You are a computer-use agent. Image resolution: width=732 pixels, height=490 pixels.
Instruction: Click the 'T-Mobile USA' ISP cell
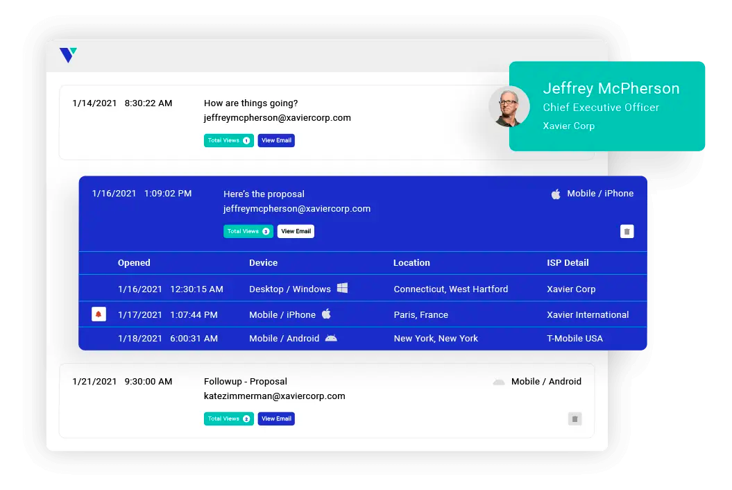pos(574,338)
